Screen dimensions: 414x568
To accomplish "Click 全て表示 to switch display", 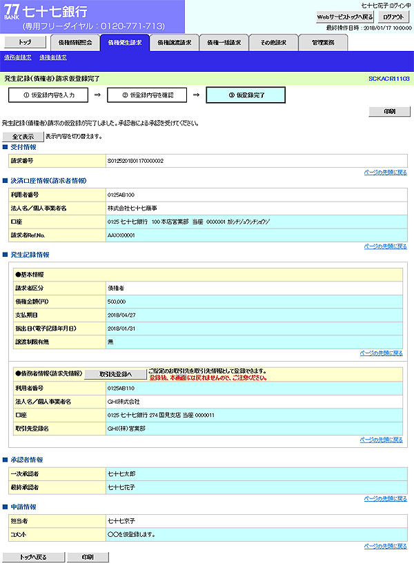I will click(23, 137).
